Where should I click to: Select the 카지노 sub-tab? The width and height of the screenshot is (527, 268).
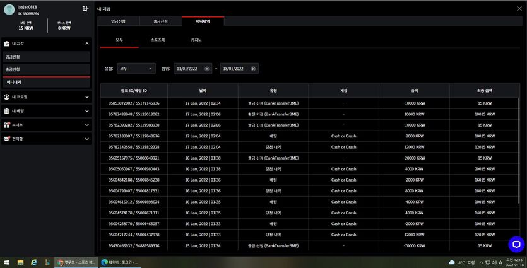[x=196, y=40]
